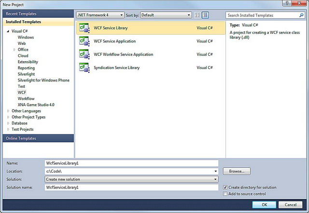Select the Workflow category
Screen dimensions: 309x213
26,98
